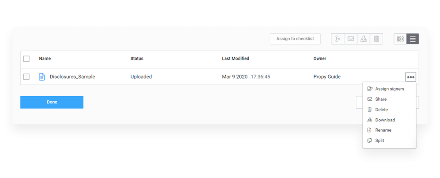
Task: Click the download icon in the toolbar
Action: point(364,39)
